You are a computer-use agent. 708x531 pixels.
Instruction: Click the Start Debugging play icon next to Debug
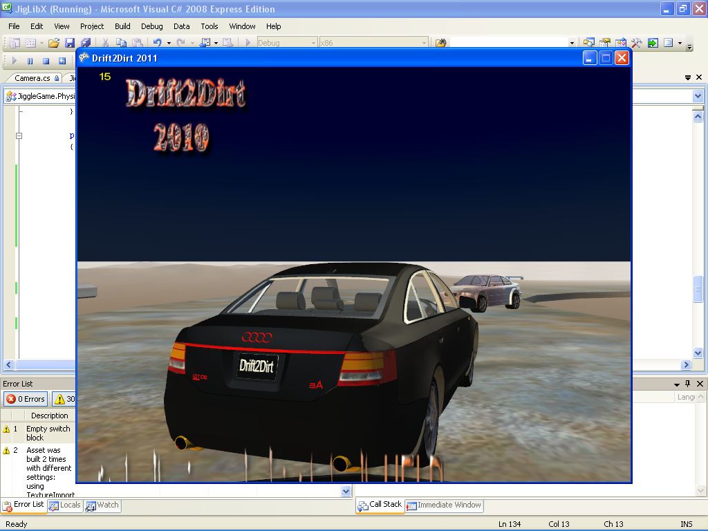coord(248,43)
